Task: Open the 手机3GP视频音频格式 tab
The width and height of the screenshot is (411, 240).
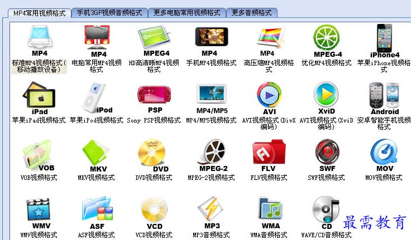Action: (x=109, y=13)
